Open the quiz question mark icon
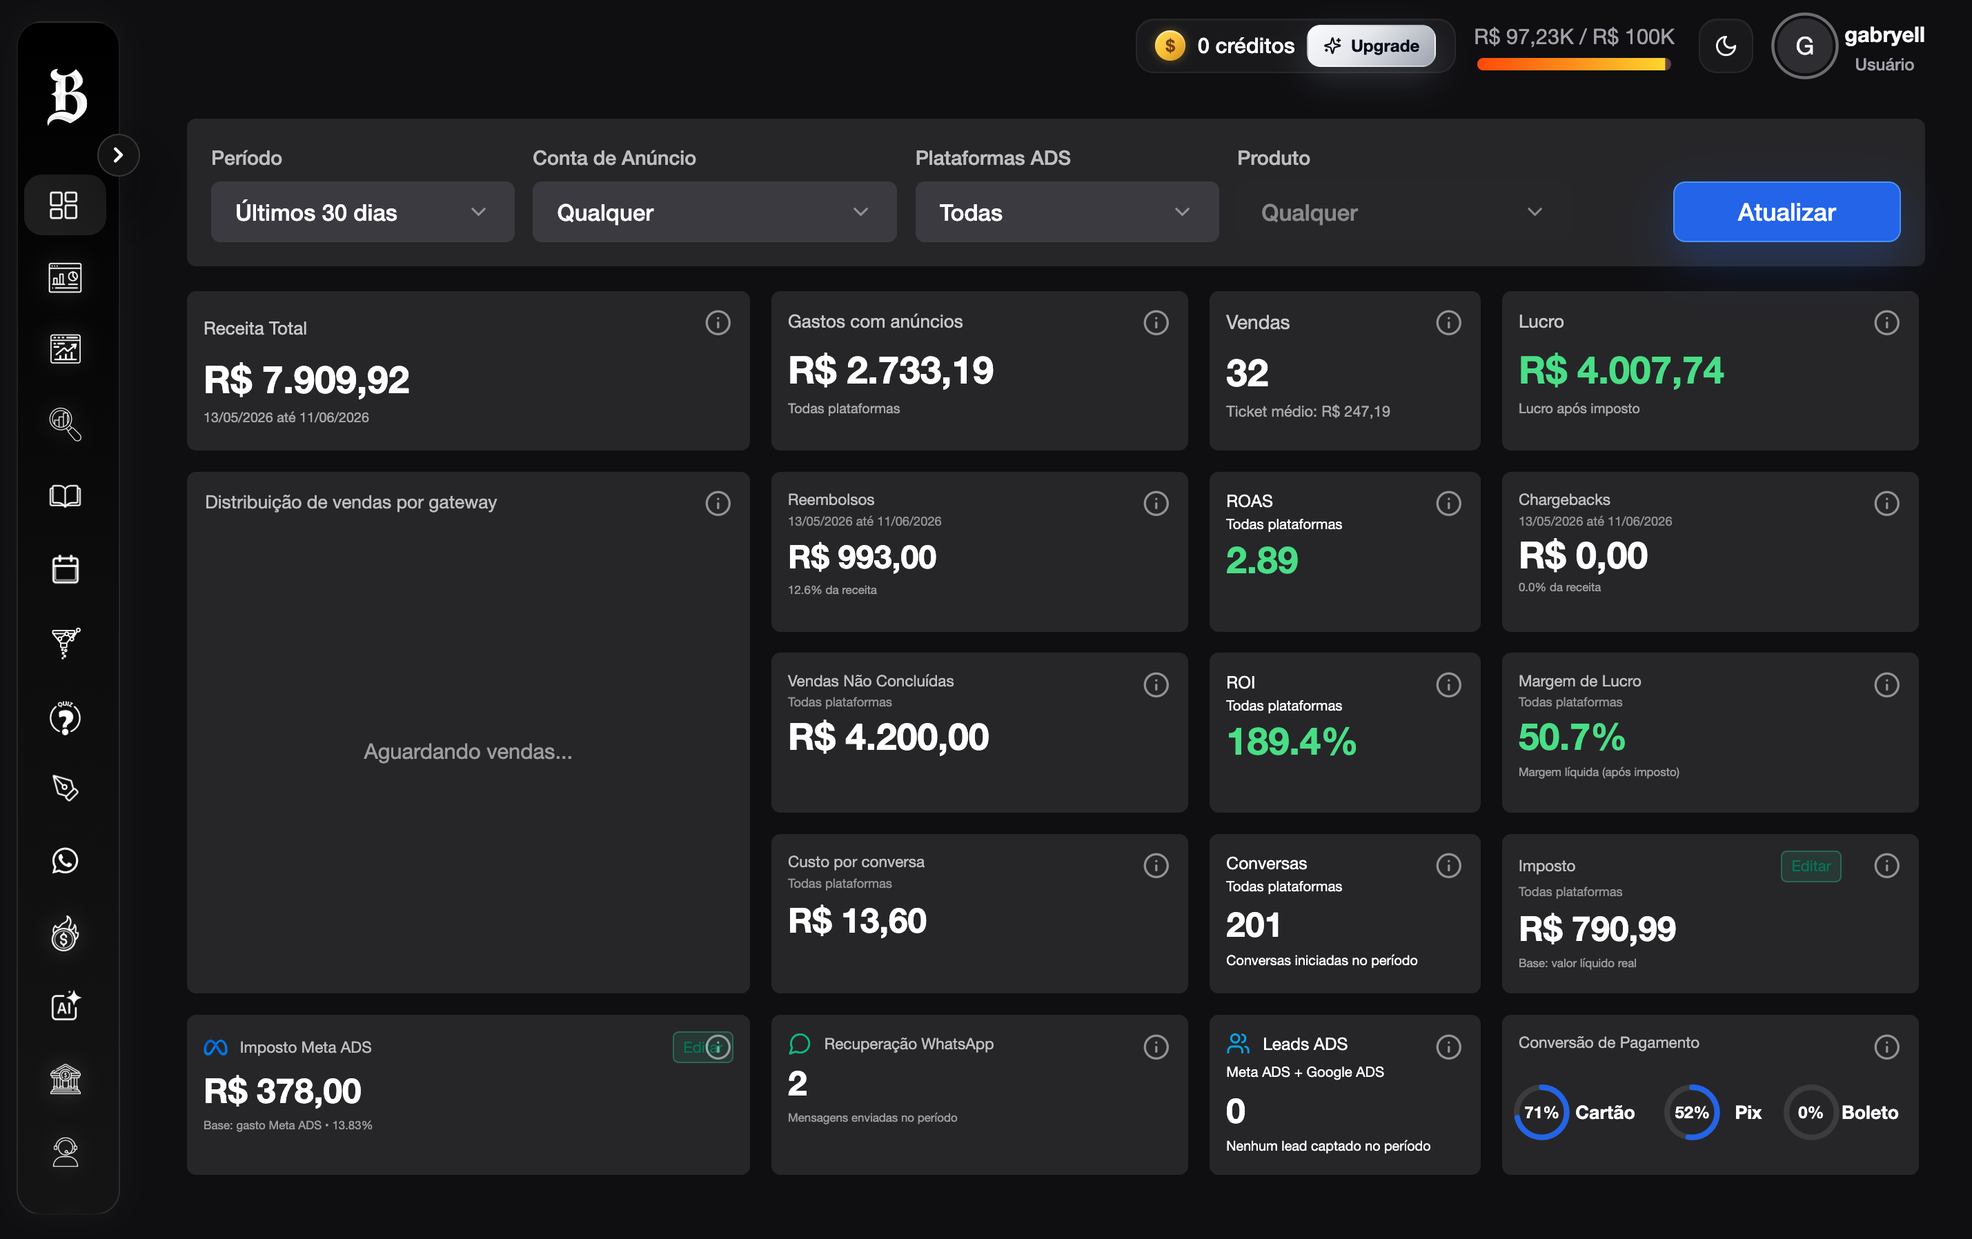 65,717
